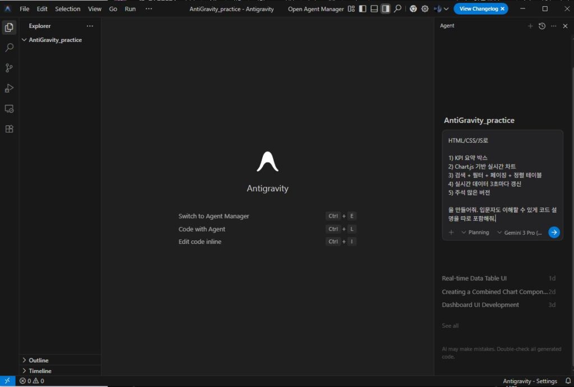Open the browser icon in the title bar
The image size is (574, 387).
(x=413, y=8)
